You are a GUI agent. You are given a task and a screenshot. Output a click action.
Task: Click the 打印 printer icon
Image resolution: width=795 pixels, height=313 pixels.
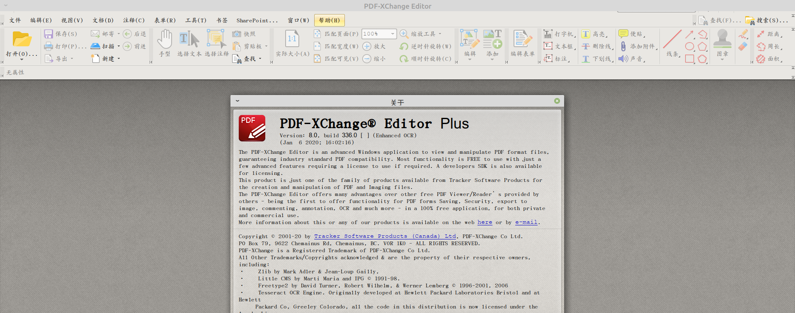coord(48,46)
